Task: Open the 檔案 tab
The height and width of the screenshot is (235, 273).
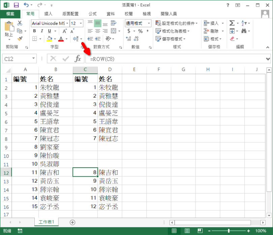Action: (10, 14)
